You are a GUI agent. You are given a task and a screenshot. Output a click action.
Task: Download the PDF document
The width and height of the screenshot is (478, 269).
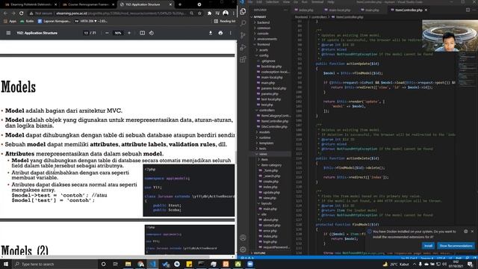click(x=211, y=33)
